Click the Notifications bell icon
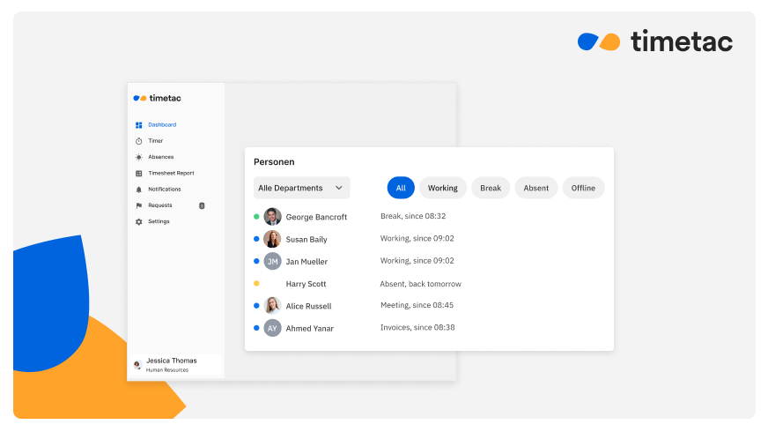This screenshot has width=768, height=432. point(138,190)
